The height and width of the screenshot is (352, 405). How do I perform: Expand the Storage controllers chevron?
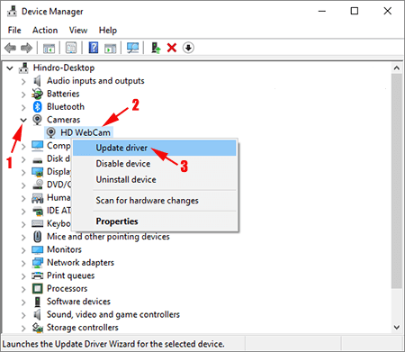click(23, 328)
